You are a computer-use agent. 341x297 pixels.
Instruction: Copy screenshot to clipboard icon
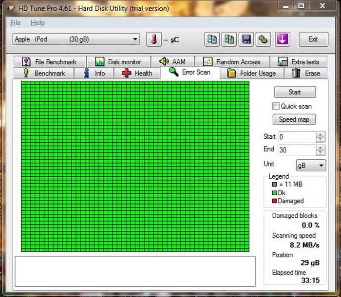[x=229, y=39]
